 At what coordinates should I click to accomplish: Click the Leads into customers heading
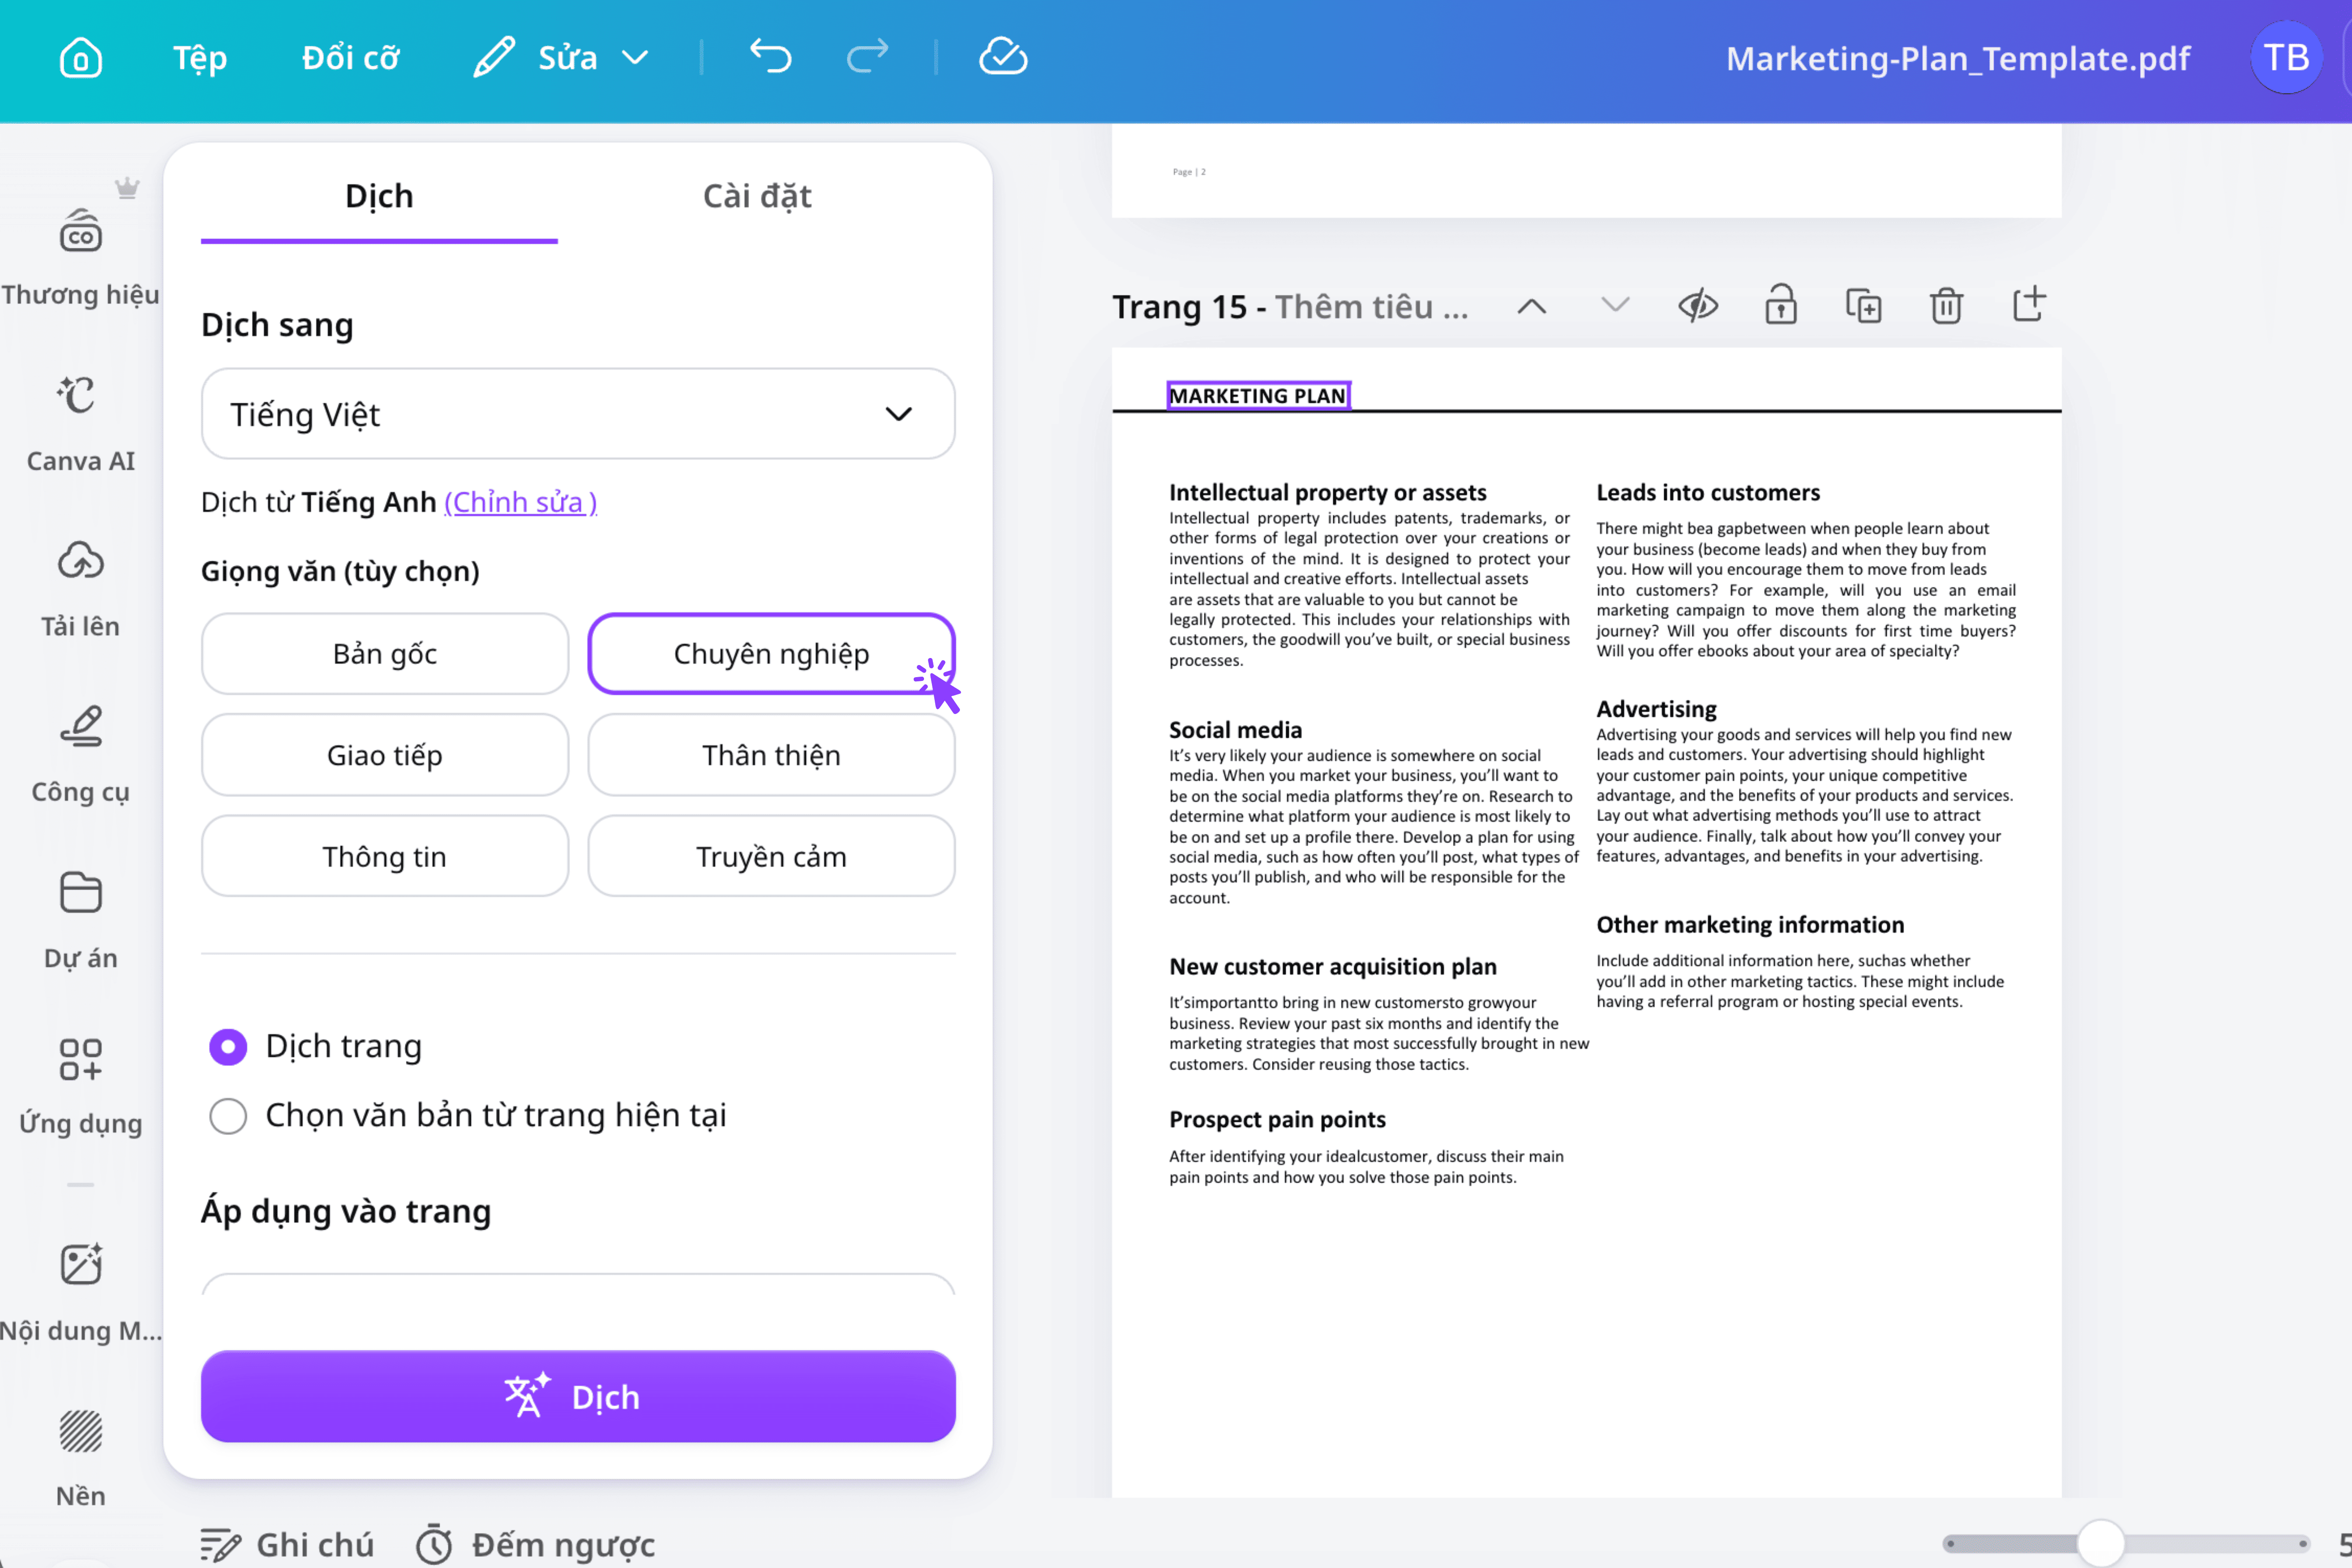click(1708, 493)
